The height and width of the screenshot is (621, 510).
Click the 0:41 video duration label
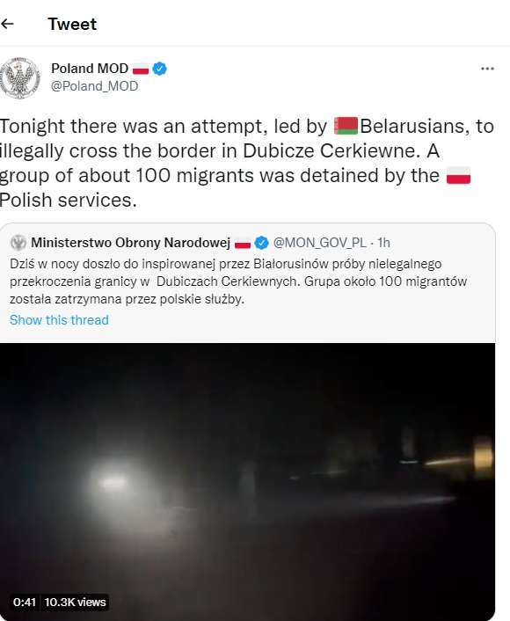tap(25, 603)
